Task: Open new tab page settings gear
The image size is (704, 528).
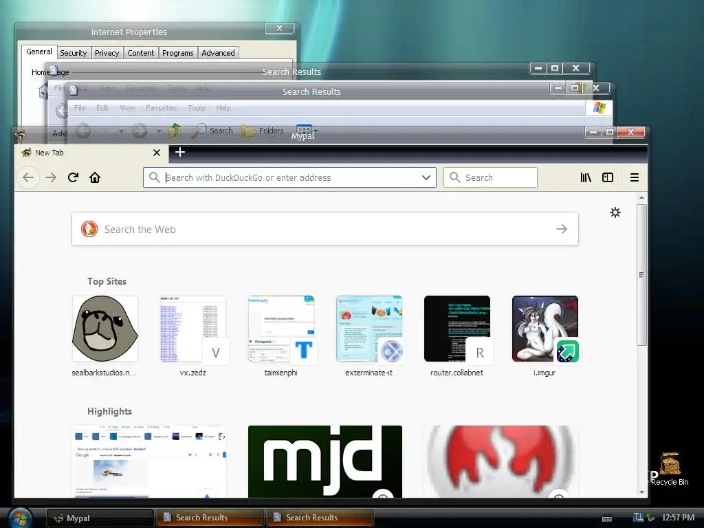Action: pos(615,212)
